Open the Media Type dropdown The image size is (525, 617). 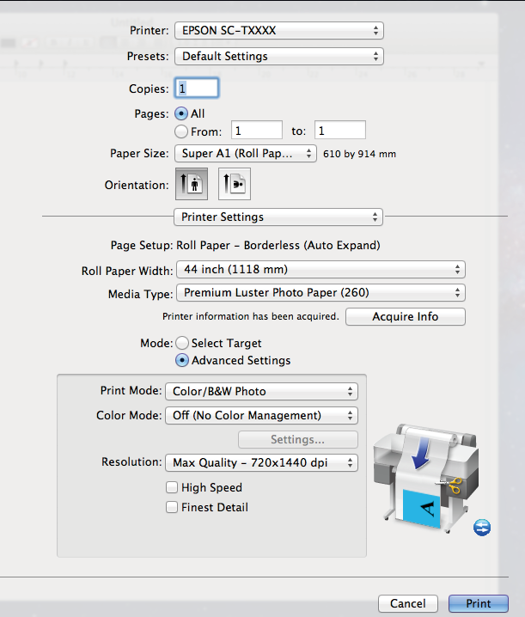(320, 293)
